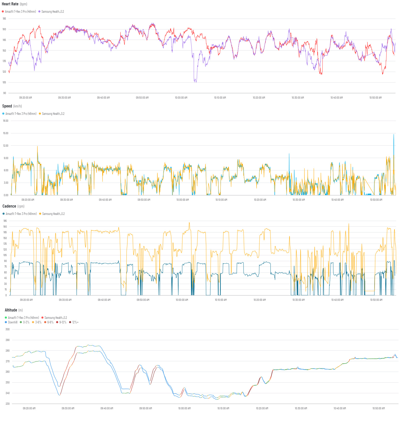Image resolution: width=399 pixels, height=439 pixels.
Task: Click the 0.00 label on Speed y-axis
Action: tap(6, 195)
